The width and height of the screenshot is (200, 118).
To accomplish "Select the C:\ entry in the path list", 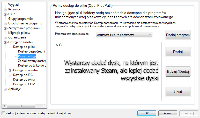I will tap(59, 45).
